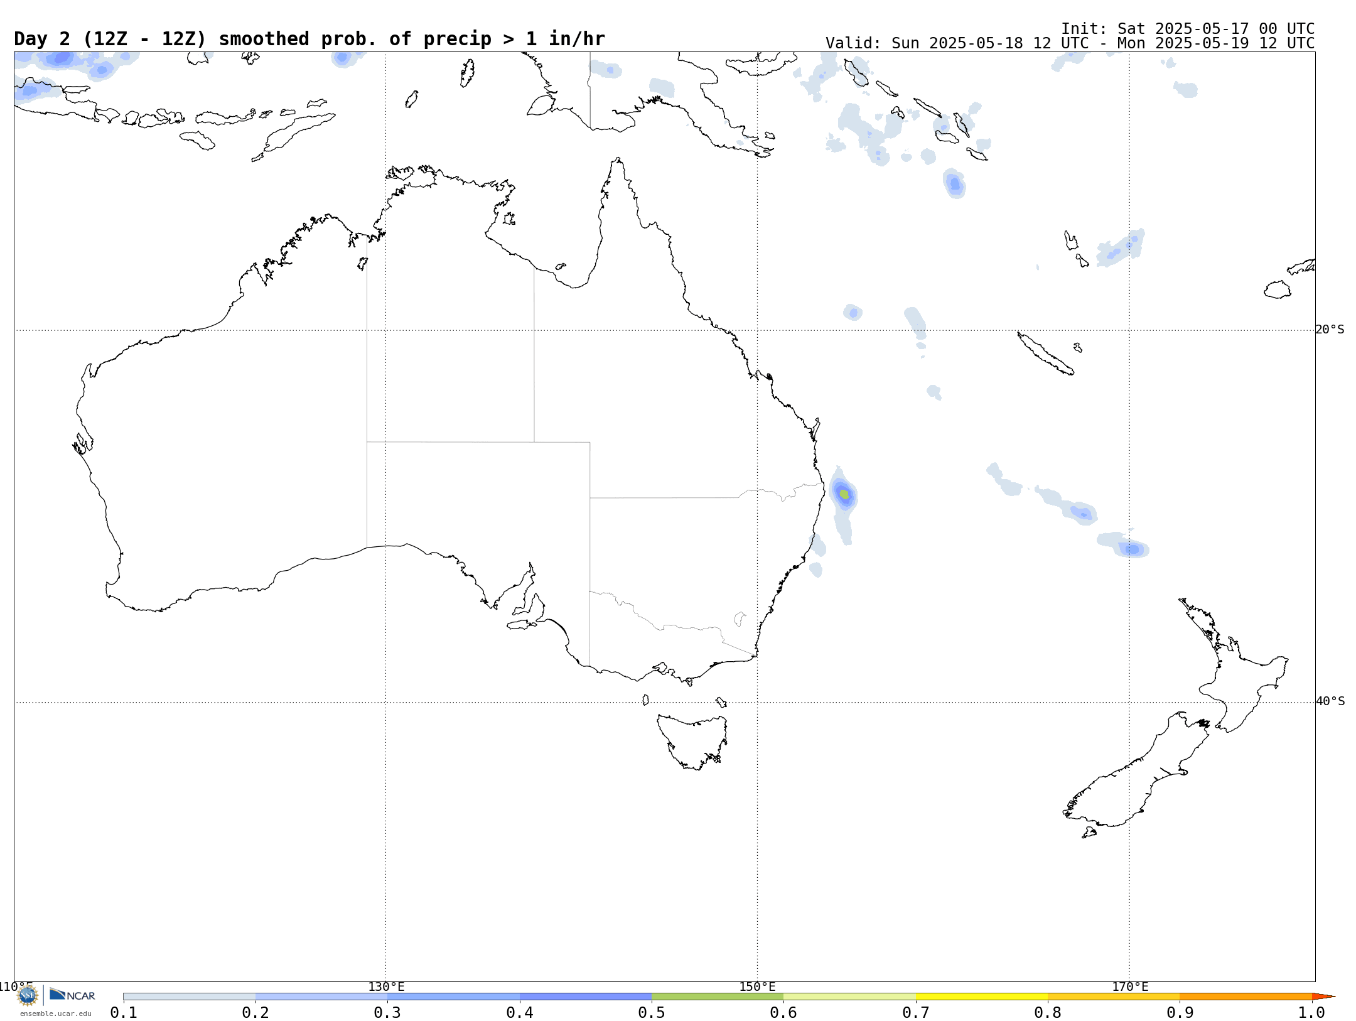Click the ensemble.ucar.edu text
The height and width of the screenshot is (1021, 1356).
(x=55, y=1013)
